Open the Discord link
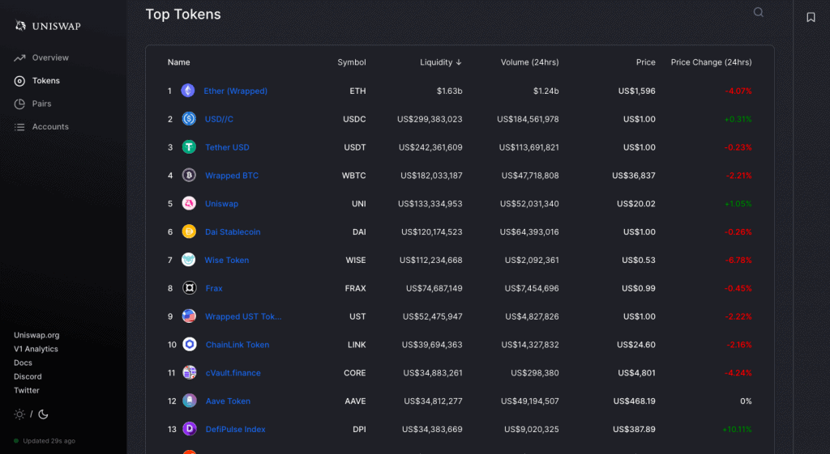Viewport: 830px width, 454px height. tap(28, 376)
